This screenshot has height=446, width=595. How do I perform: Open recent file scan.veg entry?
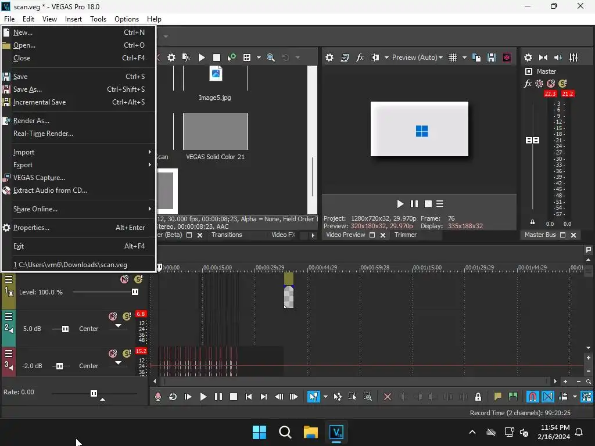pos(78,265)
